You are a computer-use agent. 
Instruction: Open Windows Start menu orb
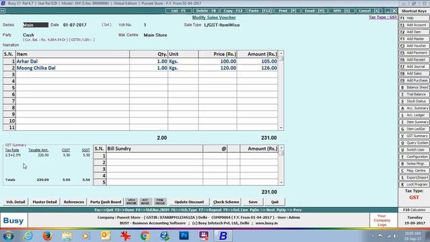(x=8, y=236)
